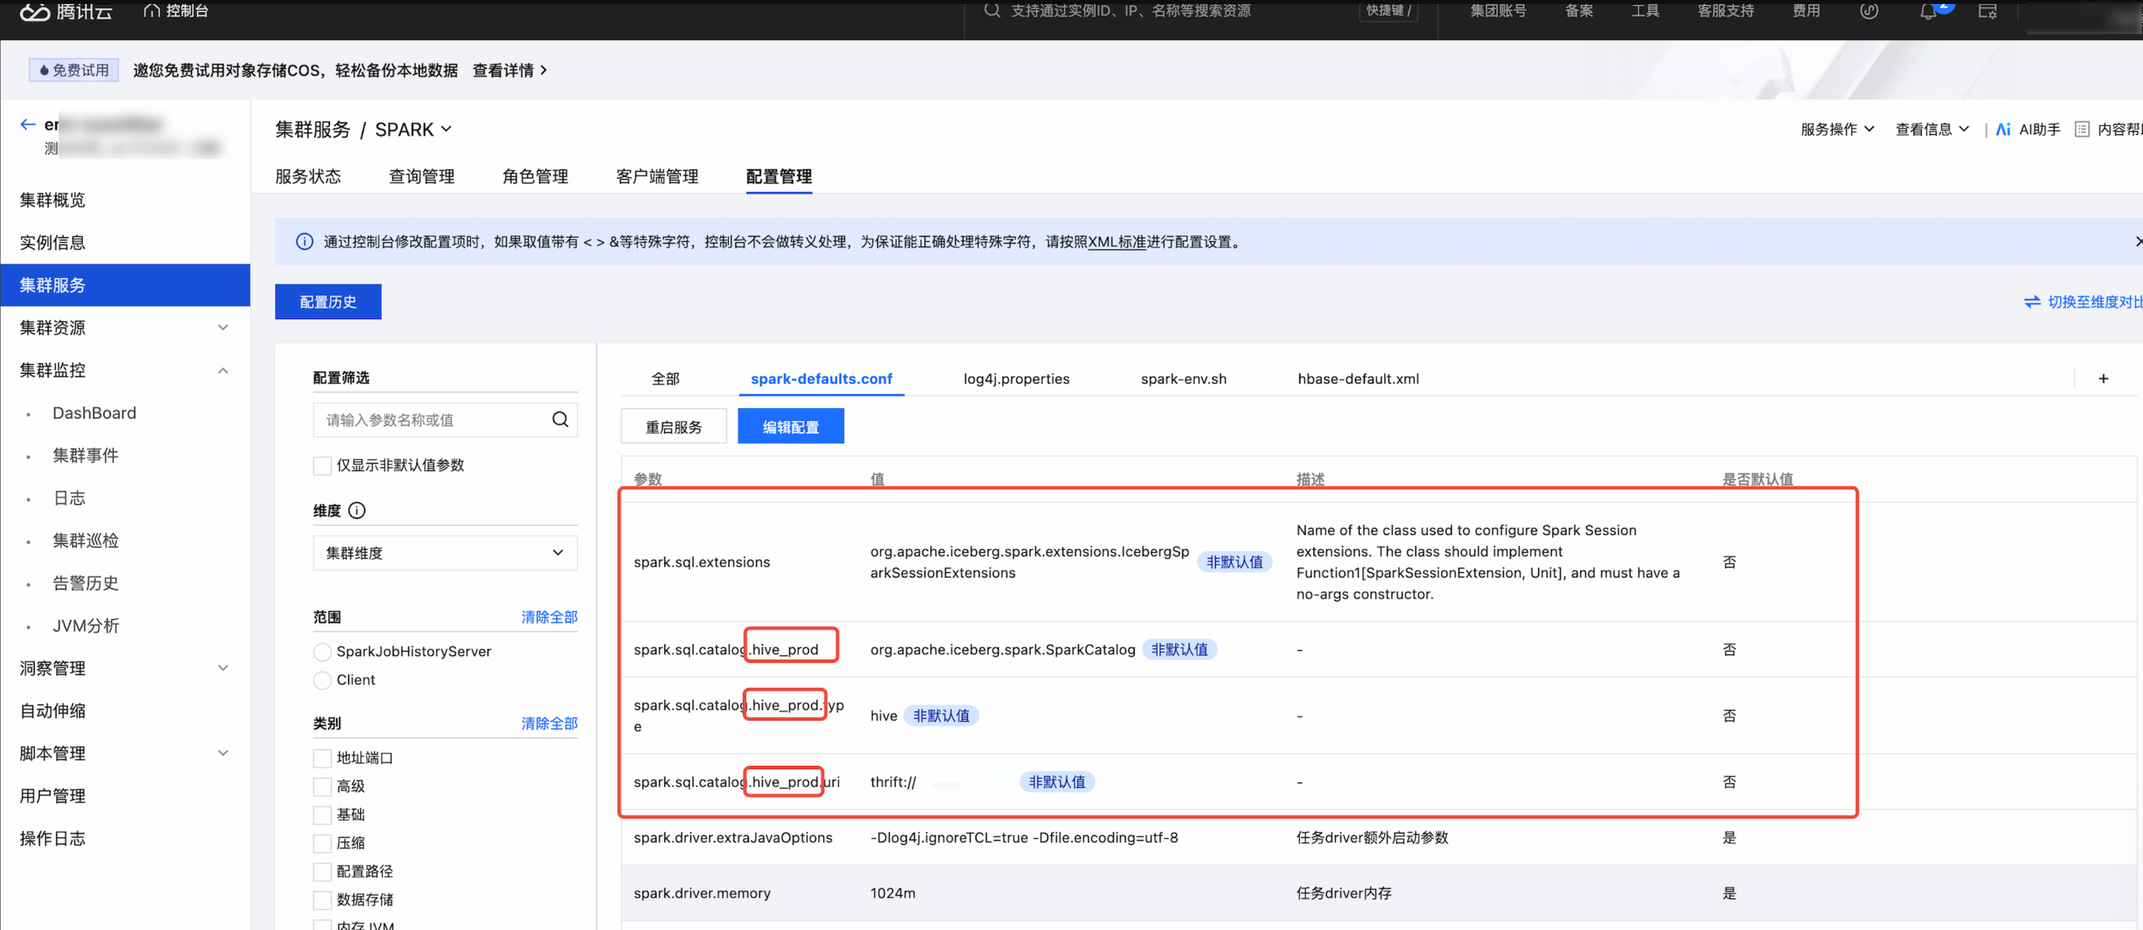Screen dimensions: 2143x930
Task: Click the 切换至维度对比 link
Action: [x=2095, y=301]
